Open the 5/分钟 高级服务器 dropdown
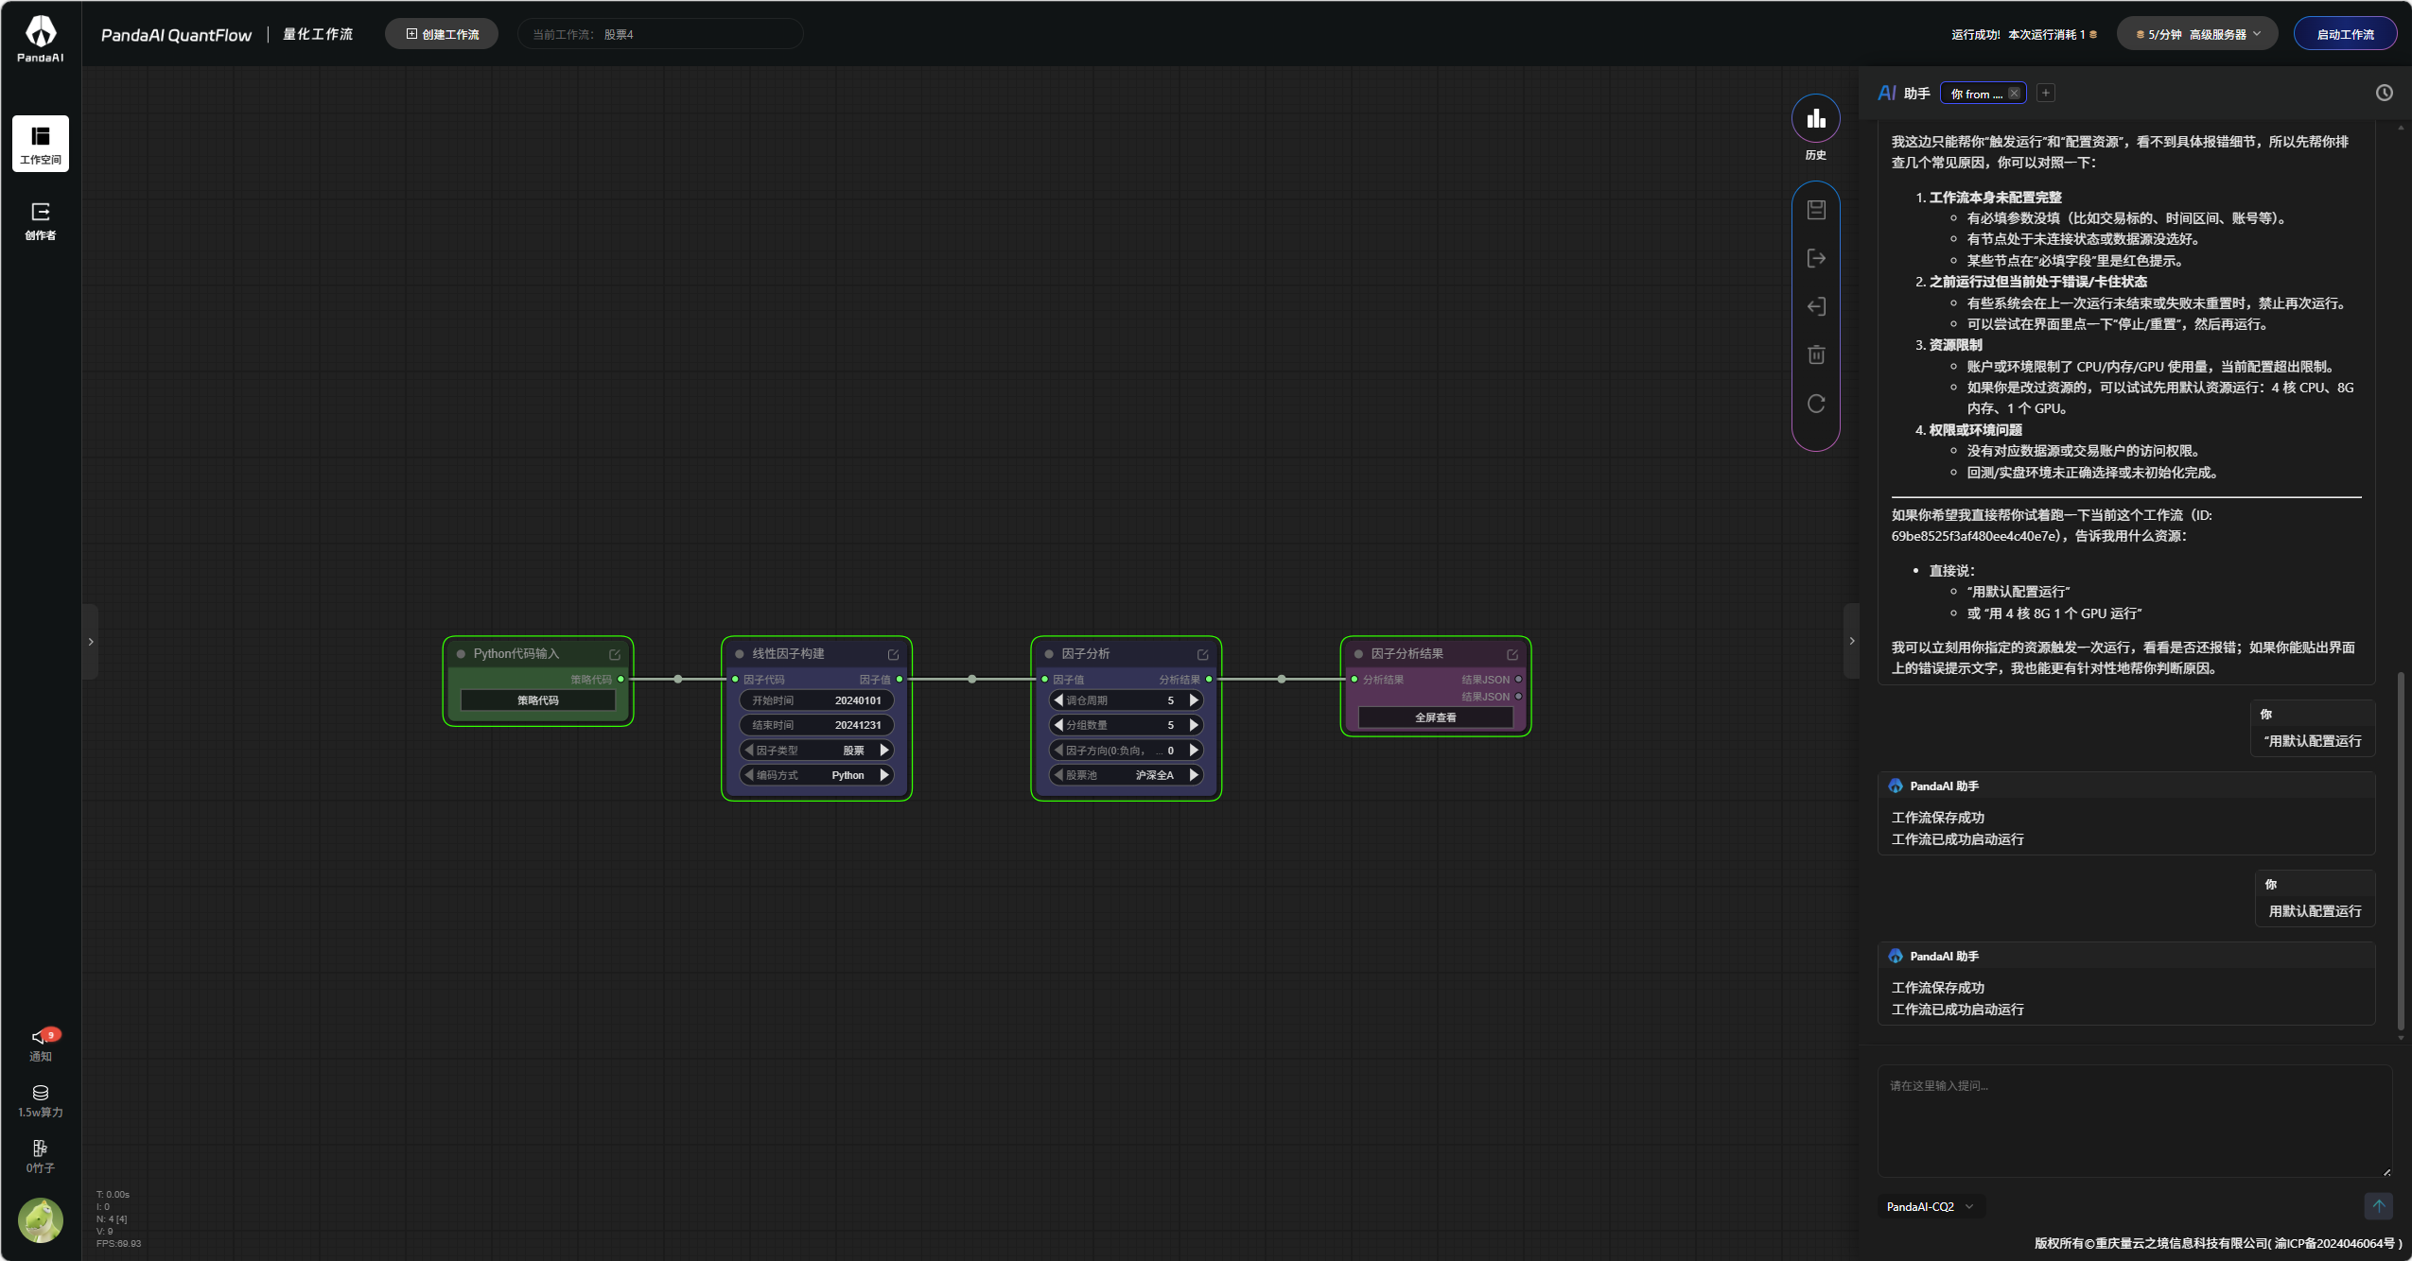This screenshot has height=1261, width=2412. (2197, 34)
